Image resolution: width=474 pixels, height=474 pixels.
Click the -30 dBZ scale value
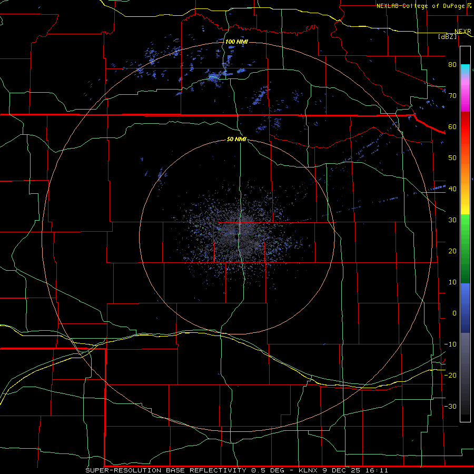(450, 406)
